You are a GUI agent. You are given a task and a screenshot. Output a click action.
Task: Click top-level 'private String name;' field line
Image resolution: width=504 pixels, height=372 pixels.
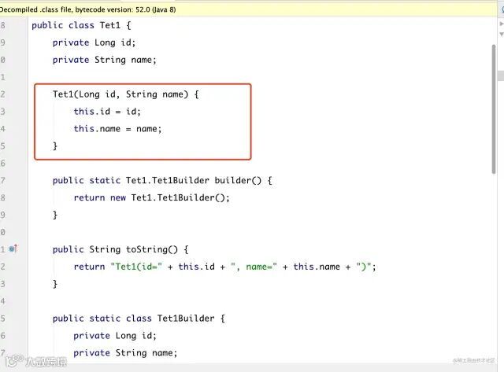pos(105,60)
